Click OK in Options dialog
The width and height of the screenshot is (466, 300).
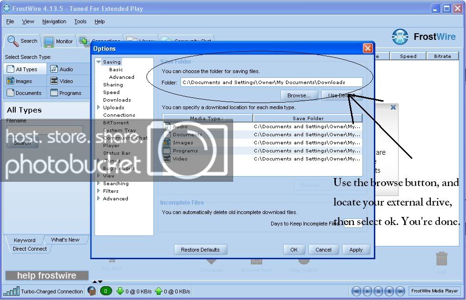(x=294, y=250)
